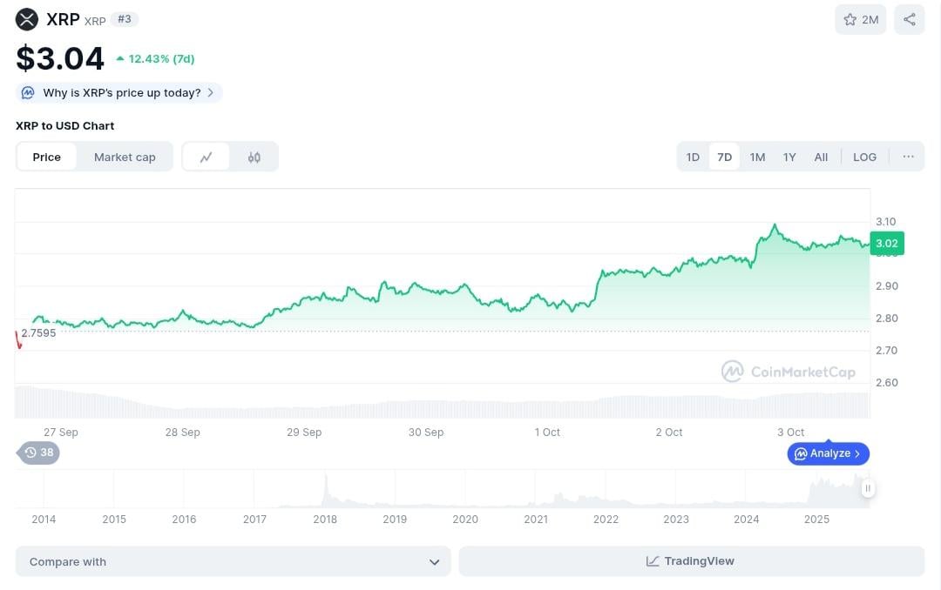
Task: Click the XRP coin logo icon
Action: pos(27,19)
